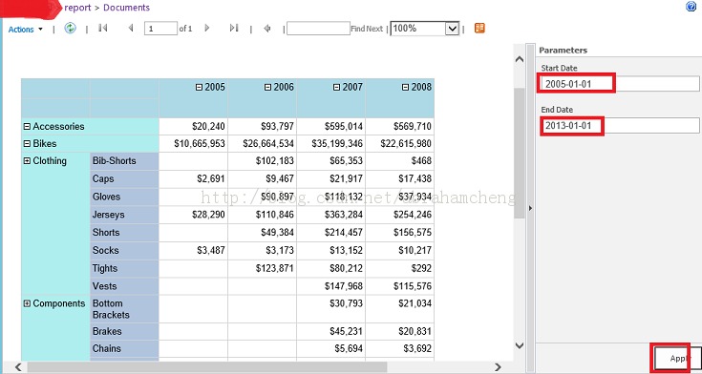Open the help icon in top corner
Image resolution: width=702 pixels, height=374 pixels.
691,7
